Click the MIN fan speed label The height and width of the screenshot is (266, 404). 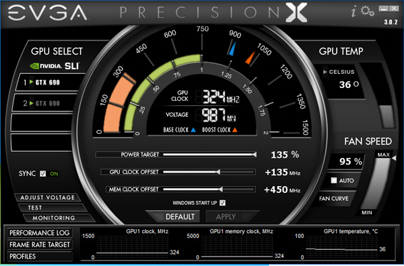[x=367, y=212]
